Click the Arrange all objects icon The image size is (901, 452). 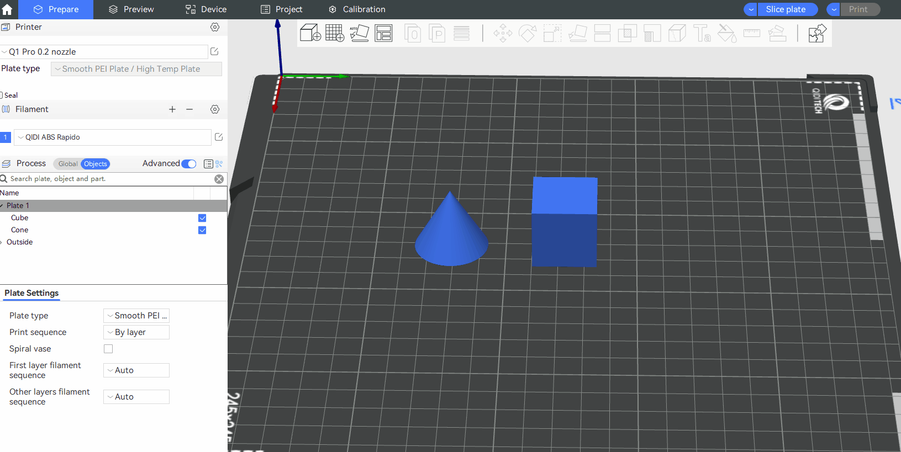[x=383, y=33]
